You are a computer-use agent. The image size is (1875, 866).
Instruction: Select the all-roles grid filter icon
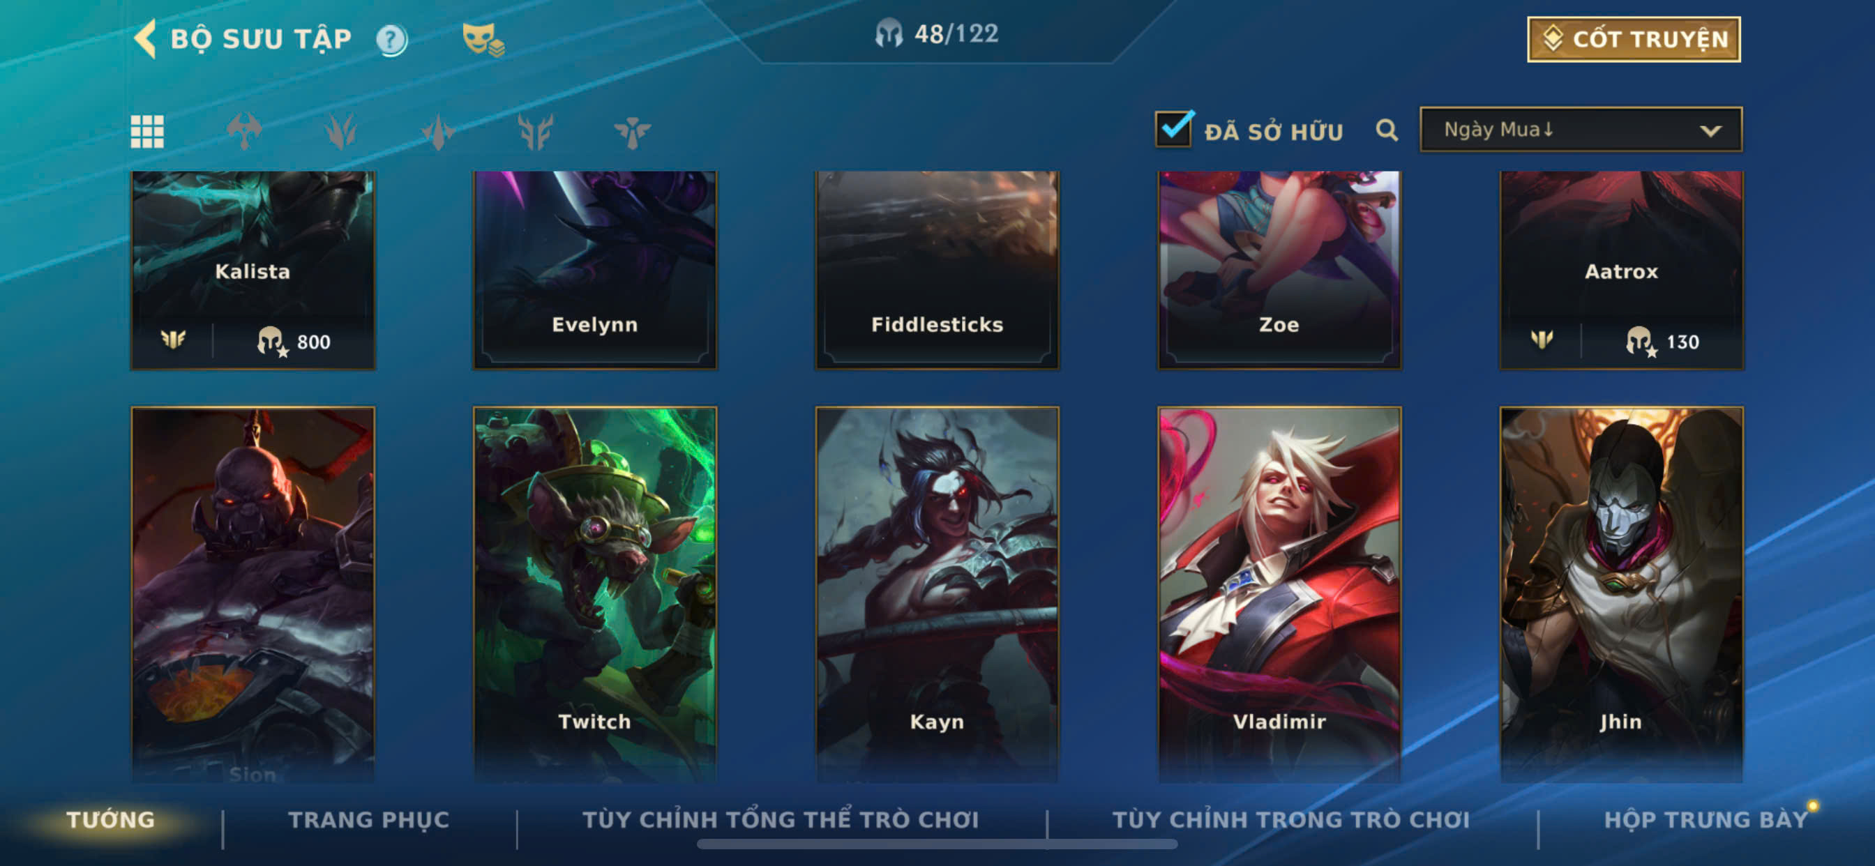click(x=147, y=132)
